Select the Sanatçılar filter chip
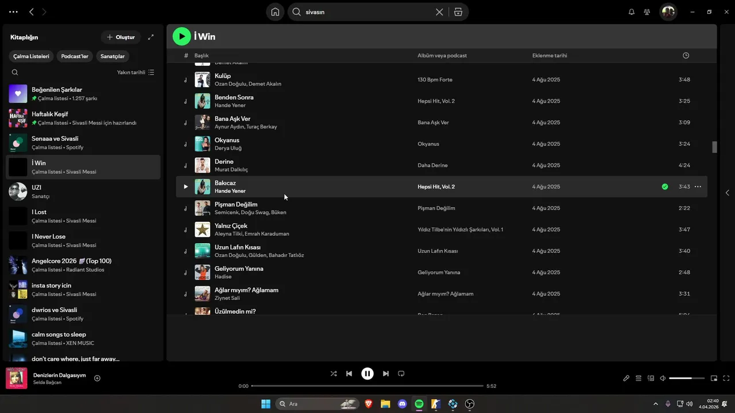Image resolution: width=735 pixels, height=413 pixels. (113, 56)
